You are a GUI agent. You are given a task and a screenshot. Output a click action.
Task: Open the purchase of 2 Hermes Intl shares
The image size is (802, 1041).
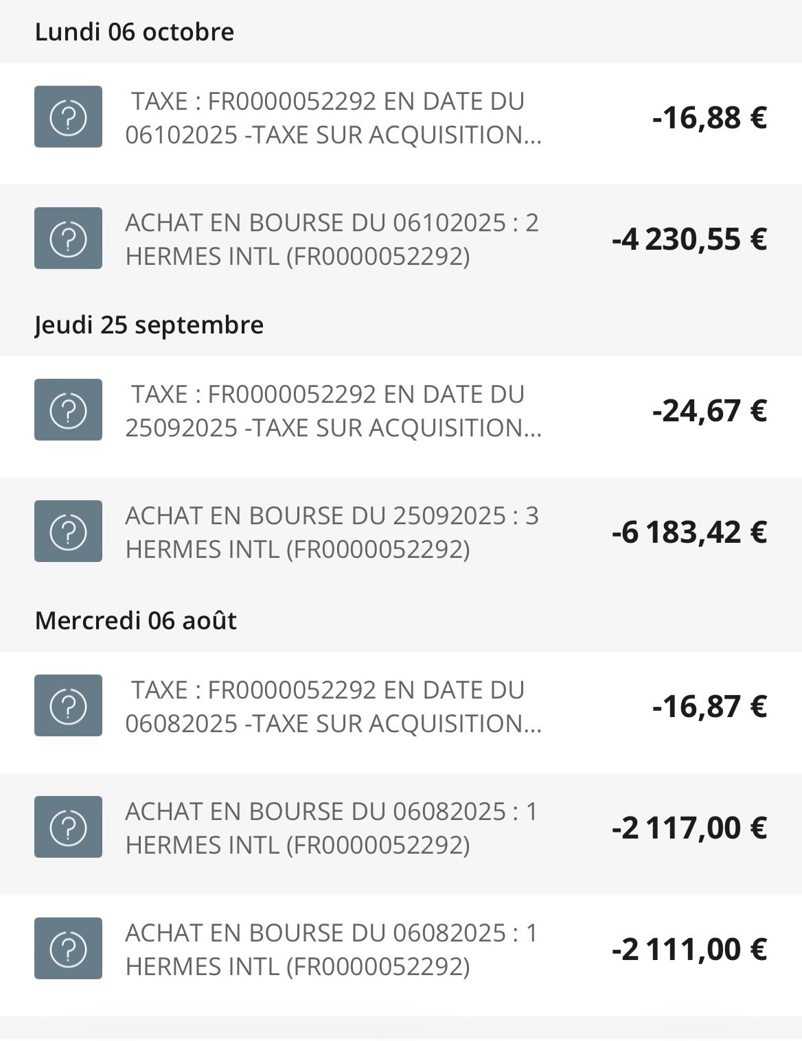[x=332, y=239]
